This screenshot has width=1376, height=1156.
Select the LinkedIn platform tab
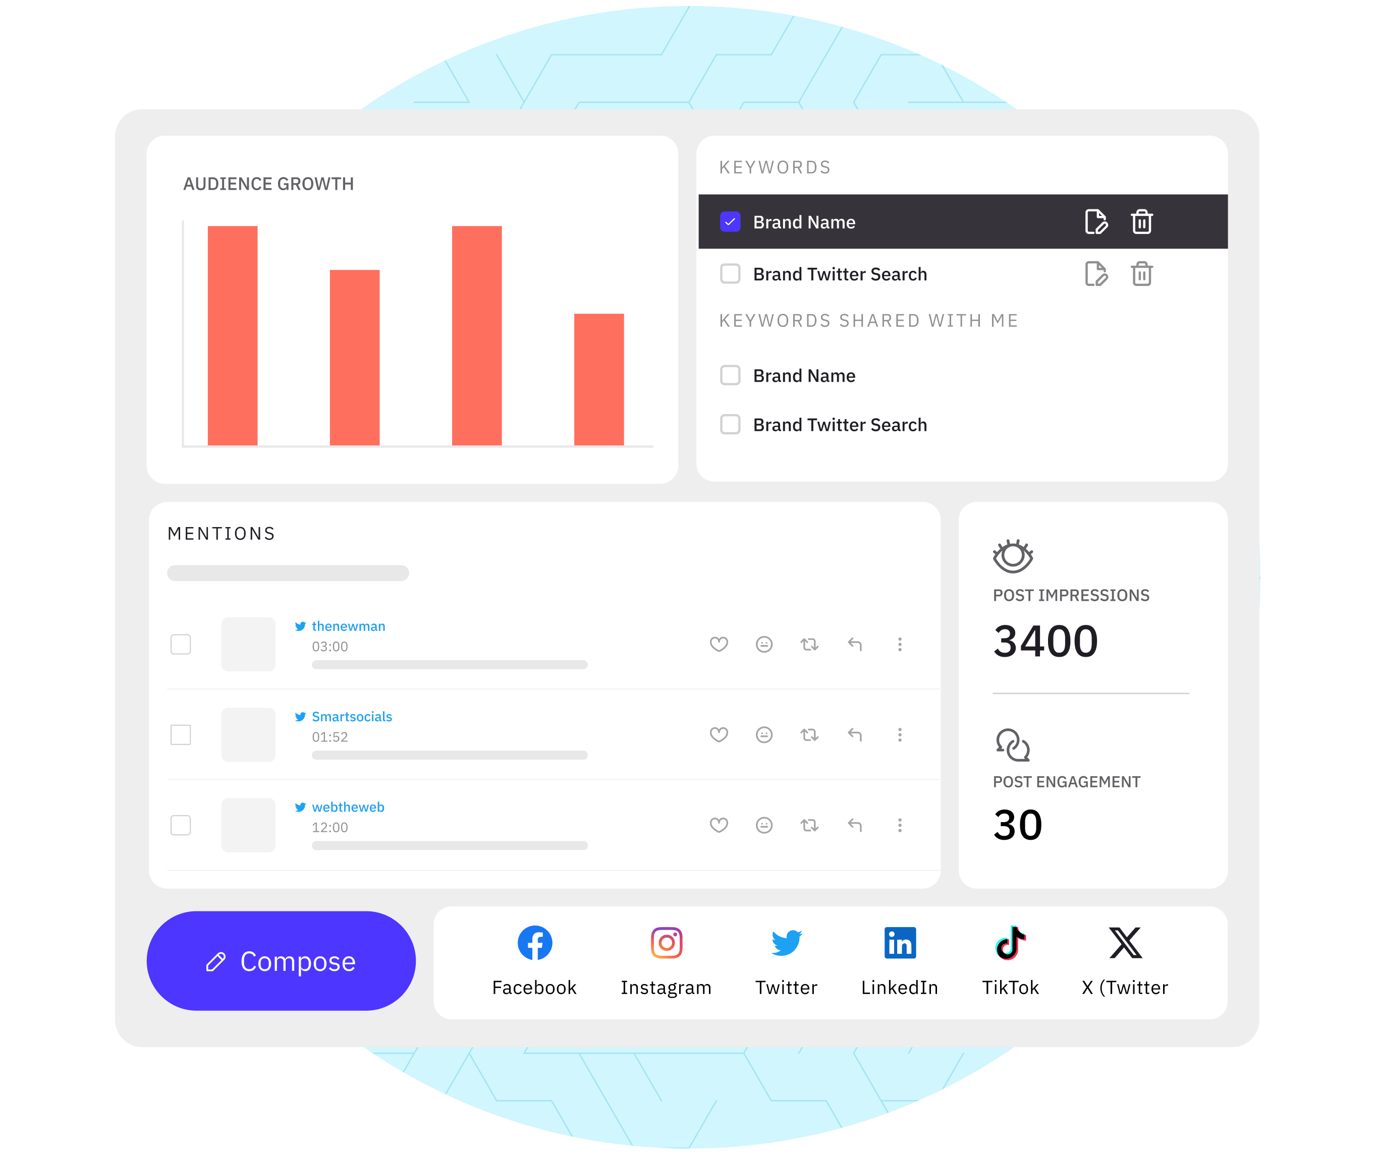tap(899, 962)
